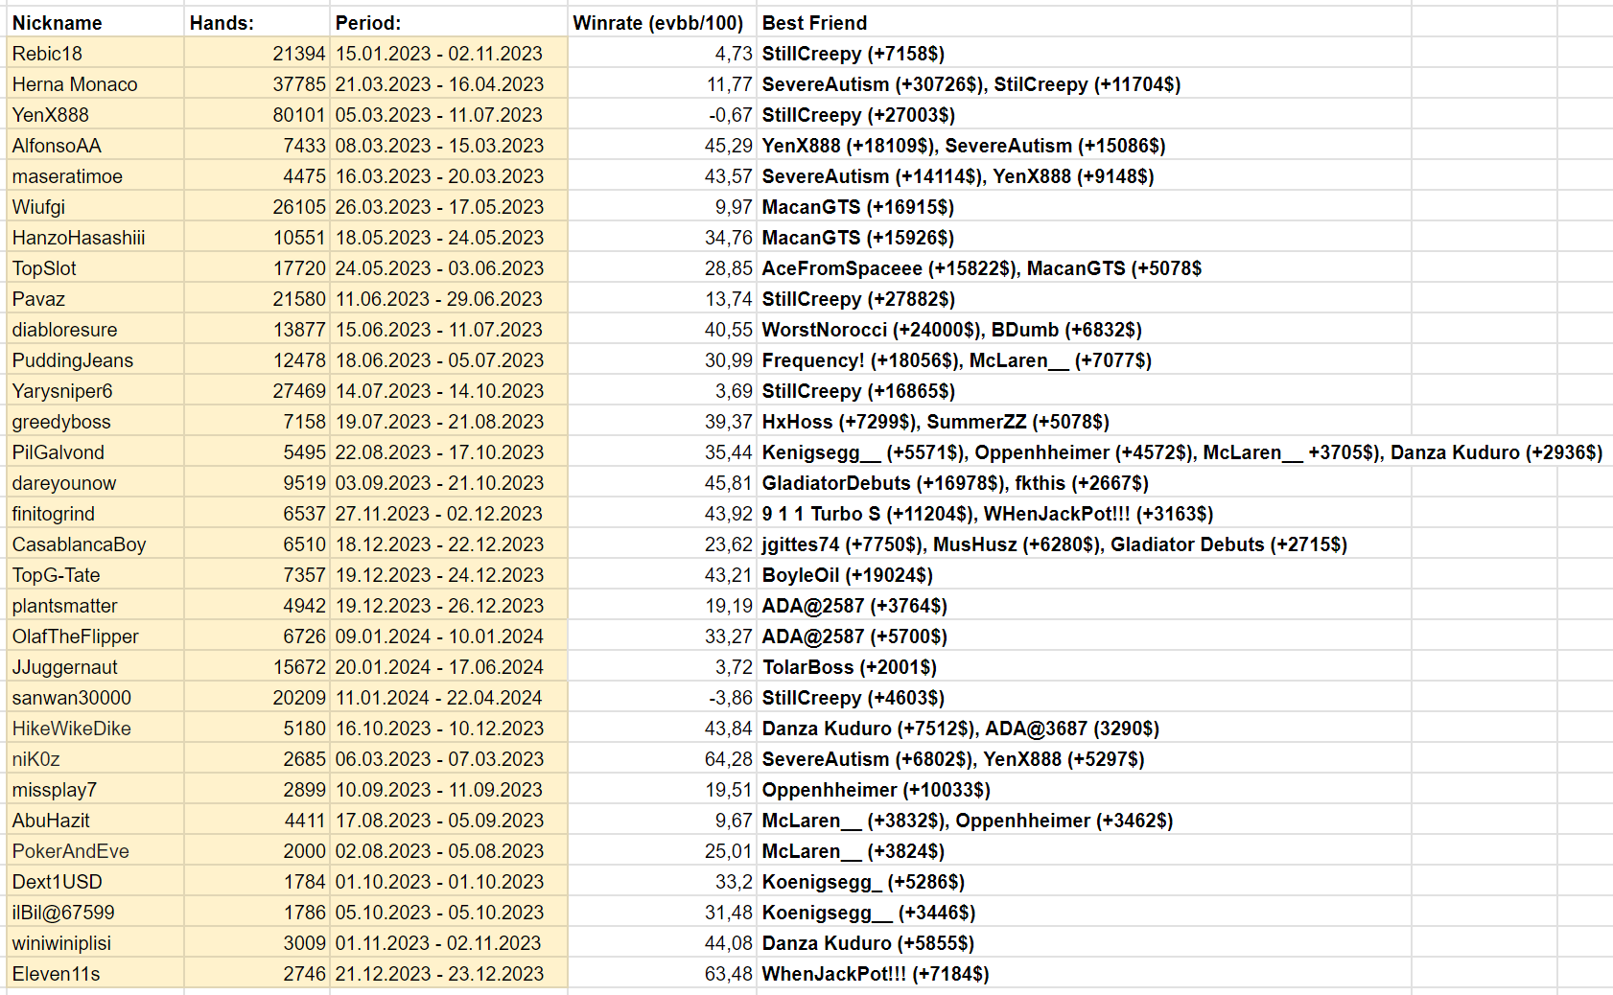Click the PilGalvond best friend list cell
Viewport: 1613px width, 995px height.
tap(1181, 452)
